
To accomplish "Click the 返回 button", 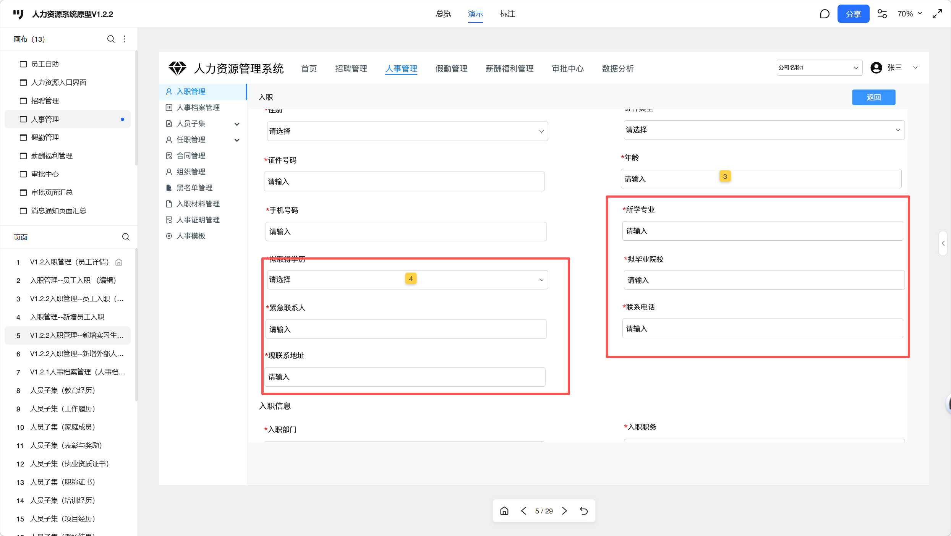I will pyautogui.click(x=873, y=97).
